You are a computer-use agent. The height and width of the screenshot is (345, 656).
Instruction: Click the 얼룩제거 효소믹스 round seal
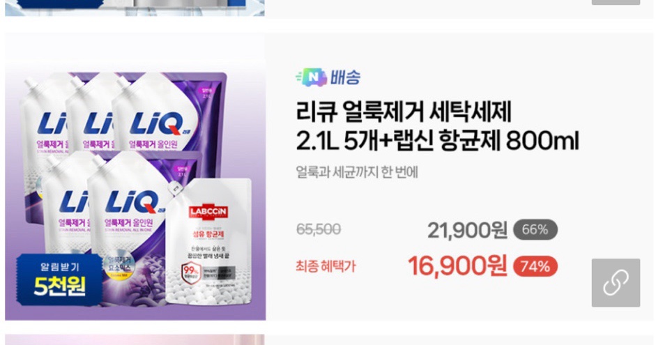(x=119, y=266)
